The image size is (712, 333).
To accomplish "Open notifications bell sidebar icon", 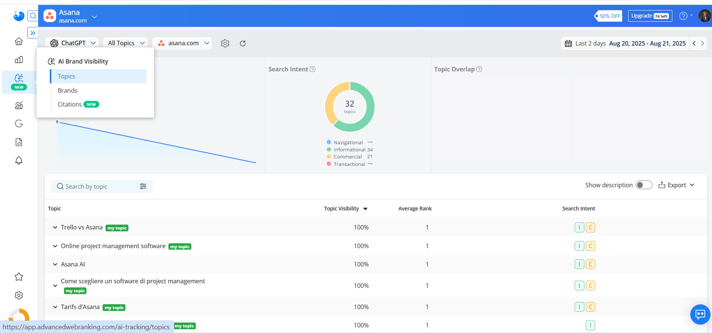I will (19, 160).
